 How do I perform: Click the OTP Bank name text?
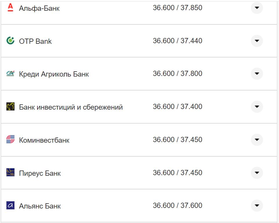pos(35,41)
